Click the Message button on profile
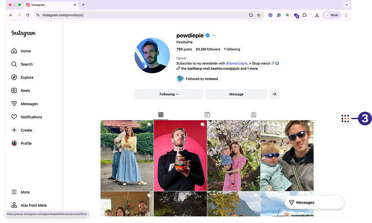Image resolution: width=372 pixels, height=223 pixels. (236, 94)
